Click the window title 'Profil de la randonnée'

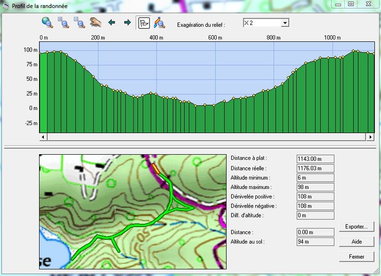(40, 6)
